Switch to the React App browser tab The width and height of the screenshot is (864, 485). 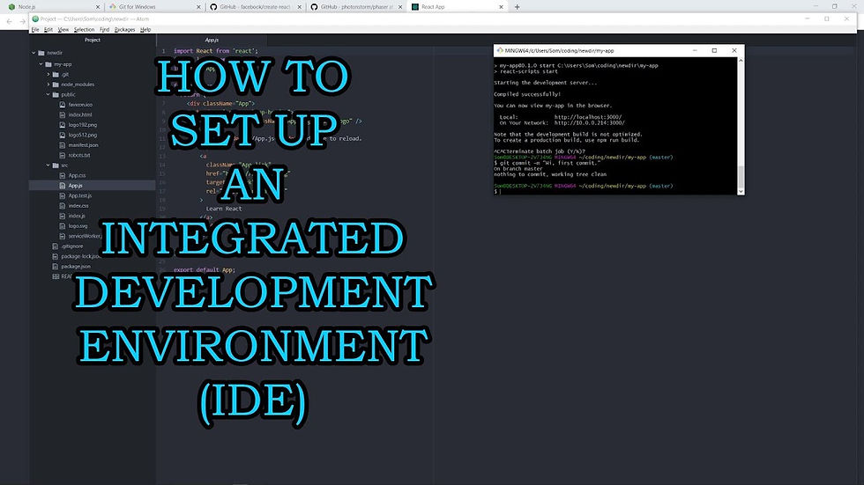tap(457, 6)
